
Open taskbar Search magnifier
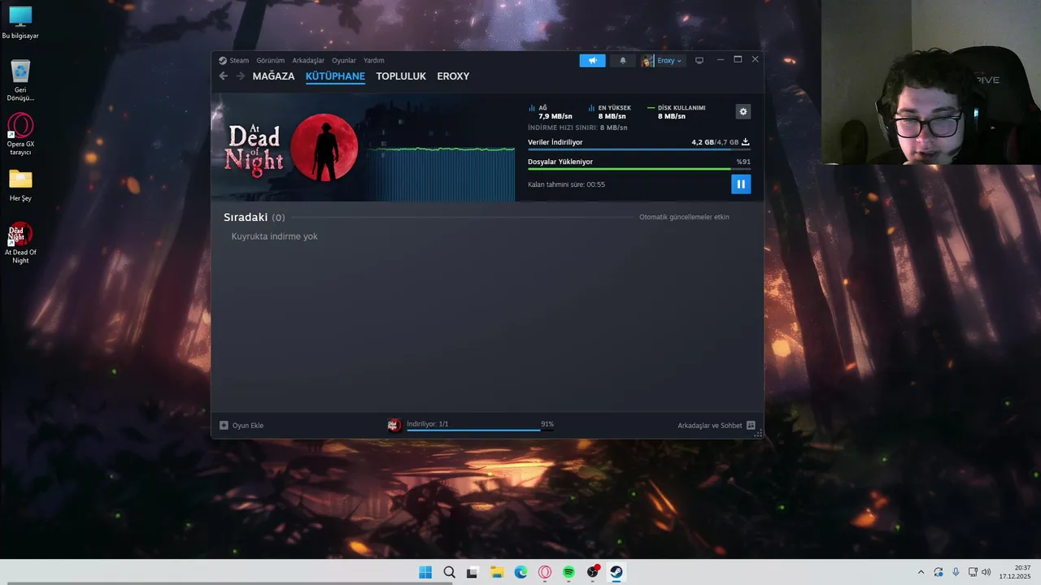[x=449, y=572]
